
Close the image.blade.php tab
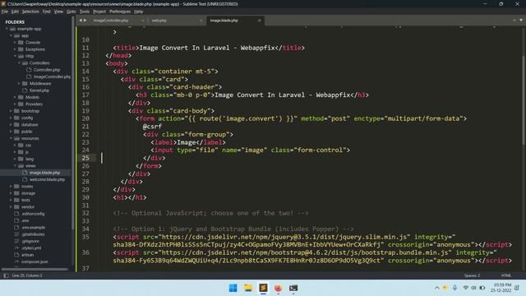(260, 21)
